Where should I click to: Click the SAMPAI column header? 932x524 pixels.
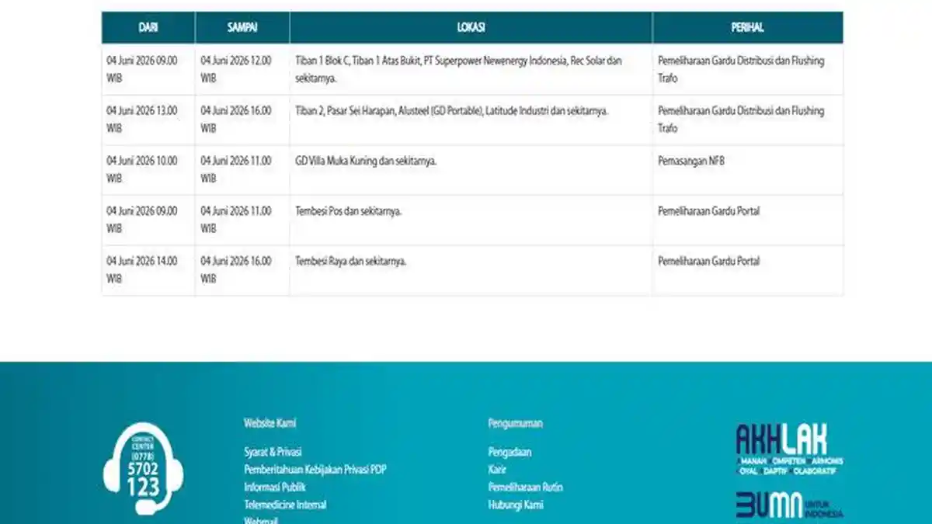click(242, 27)
